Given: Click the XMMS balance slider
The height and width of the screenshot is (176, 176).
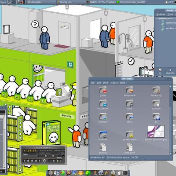Looking at the screenshot, I should (x=53, y=156).
